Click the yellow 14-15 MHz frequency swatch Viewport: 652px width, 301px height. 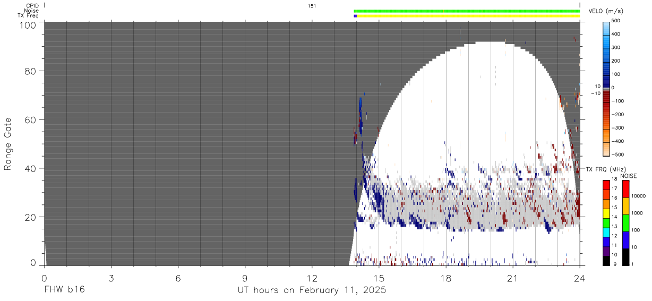click(607, 213)
